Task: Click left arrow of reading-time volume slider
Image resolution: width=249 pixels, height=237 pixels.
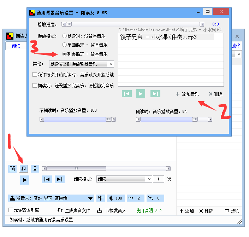Action: pos(138,119)
